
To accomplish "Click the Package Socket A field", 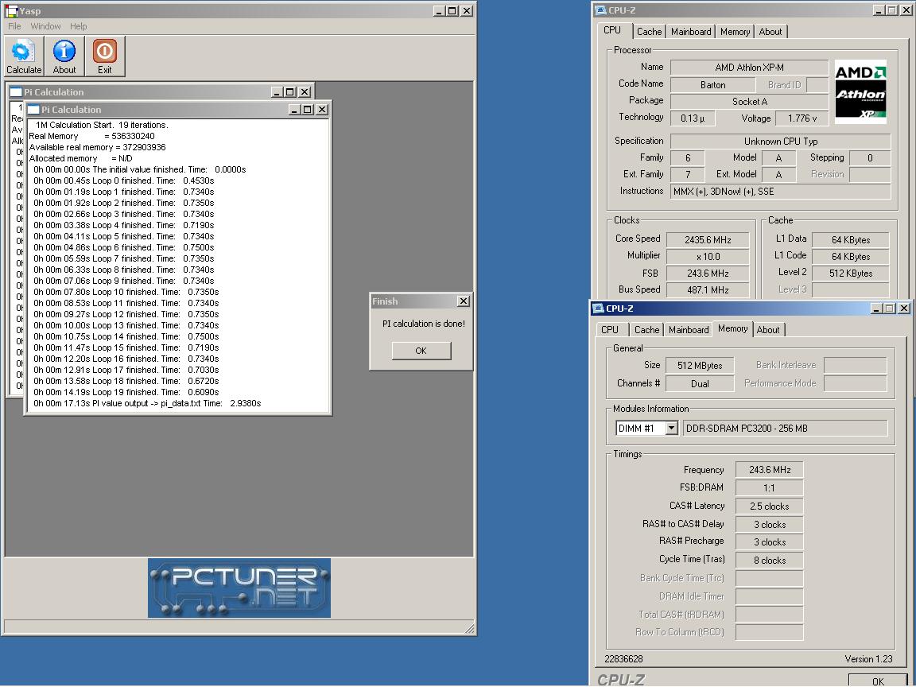I will 750,102.
